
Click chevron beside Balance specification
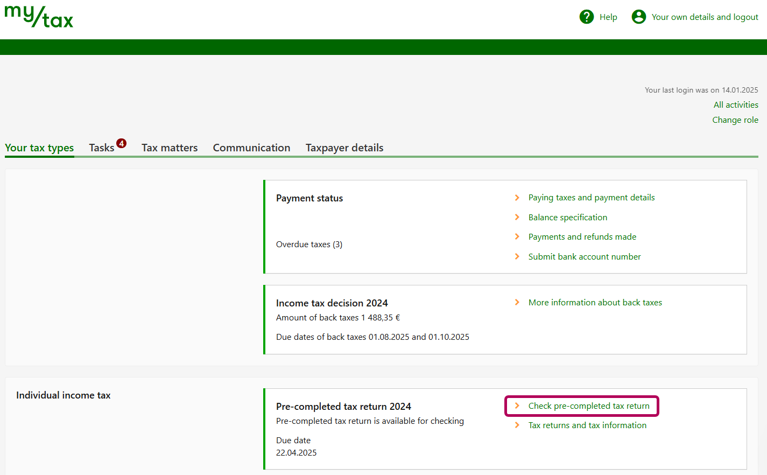click(x=517, y=218)
